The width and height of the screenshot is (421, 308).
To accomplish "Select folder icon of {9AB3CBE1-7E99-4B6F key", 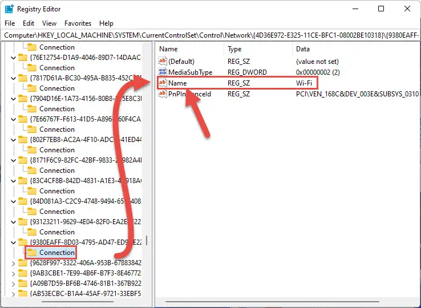I will tap(23, 273).
